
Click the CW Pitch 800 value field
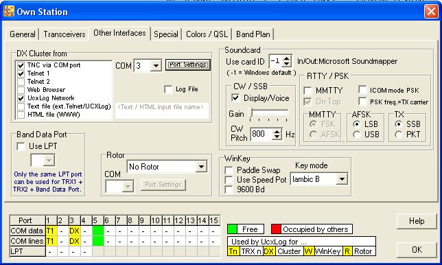[261, 134]
